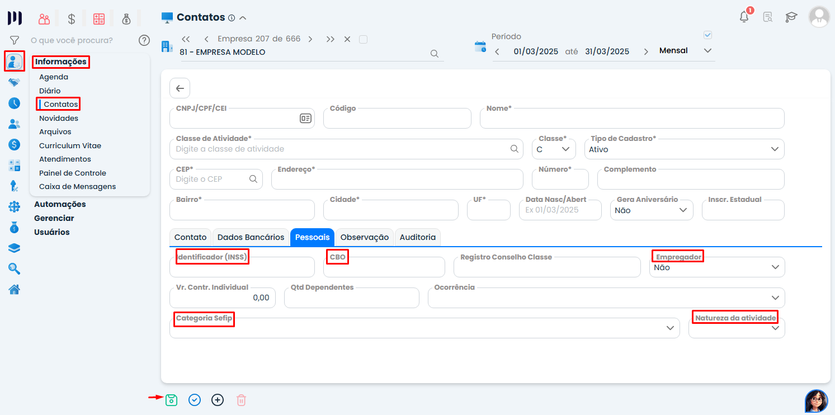835x415 pixels.
Task: Toggle the checkbox next to company navigation
Action: 363,39
